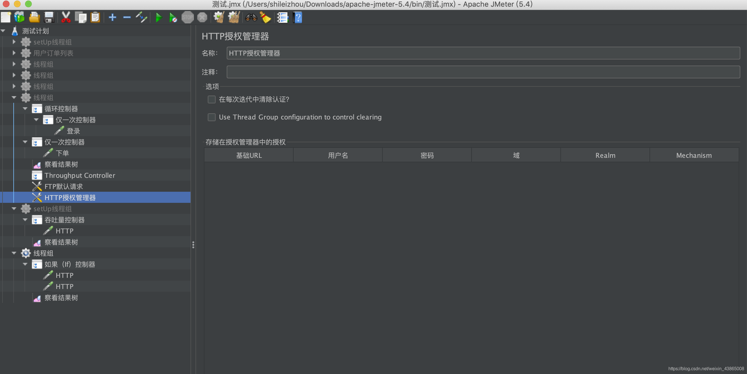This screenshot has width=747, height=374.
Task: Click the green Start run icon
Action: click(159, 18)
